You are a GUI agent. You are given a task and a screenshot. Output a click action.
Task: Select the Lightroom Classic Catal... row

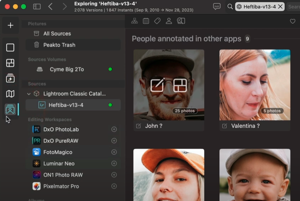[x=73, y=94]
